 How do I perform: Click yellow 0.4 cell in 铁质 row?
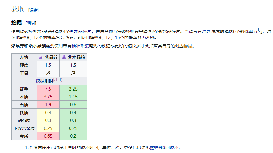click(48, 113)
